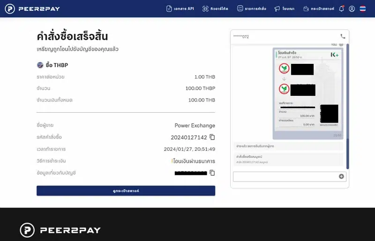Image resolution: width=375 pixels, height=241 pixels.
Task: Add an attachment with the plus icon
Action: (341, 177)
